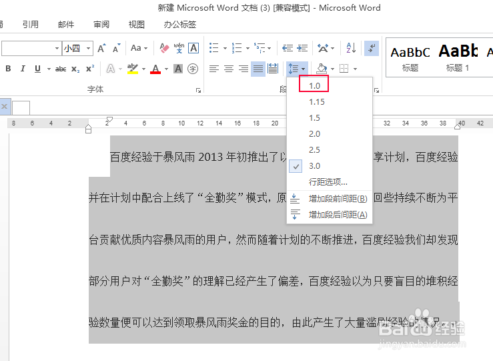Click the Align Left icon
Viewport: 493px width, 361px height.
coord(214,69)
